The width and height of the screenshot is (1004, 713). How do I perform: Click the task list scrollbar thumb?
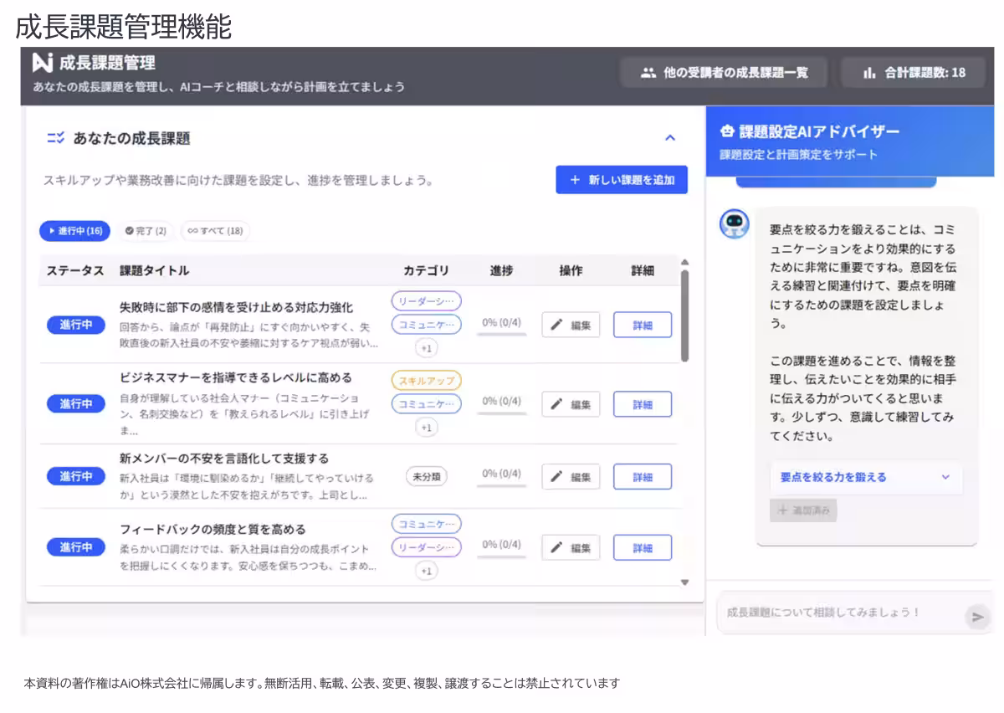(x=685, y=315)
